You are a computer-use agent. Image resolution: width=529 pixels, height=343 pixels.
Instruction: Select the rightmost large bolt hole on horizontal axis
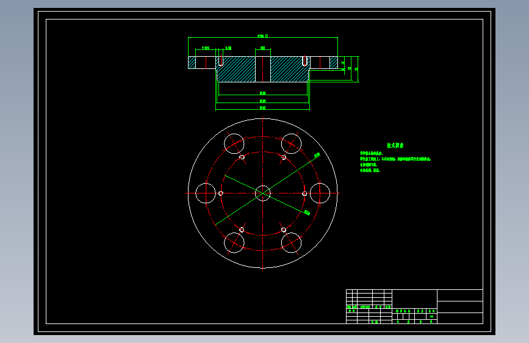(x=320, y=193)
